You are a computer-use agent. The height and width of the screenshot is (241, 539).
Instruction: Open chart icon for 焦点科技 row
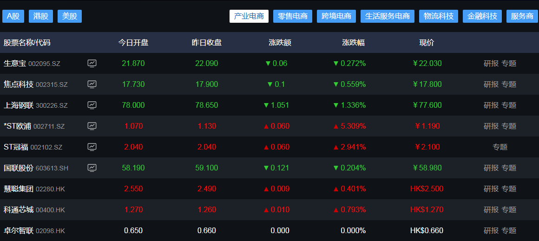coord(92,85)
